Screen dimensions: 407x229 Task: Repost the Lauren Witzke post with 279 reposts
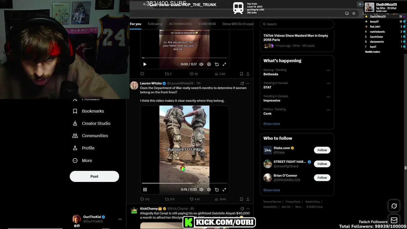[169, 199]
